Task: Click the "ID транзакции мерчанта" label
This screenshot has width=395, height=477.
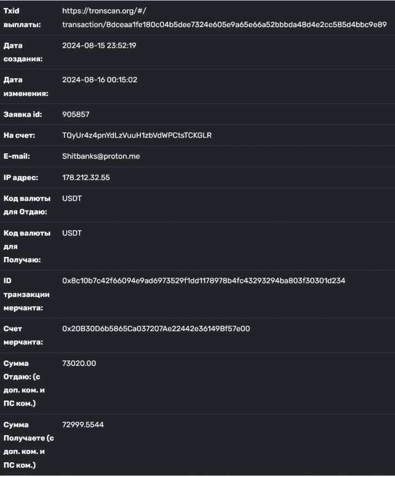Action: click(x=26, y=294)
